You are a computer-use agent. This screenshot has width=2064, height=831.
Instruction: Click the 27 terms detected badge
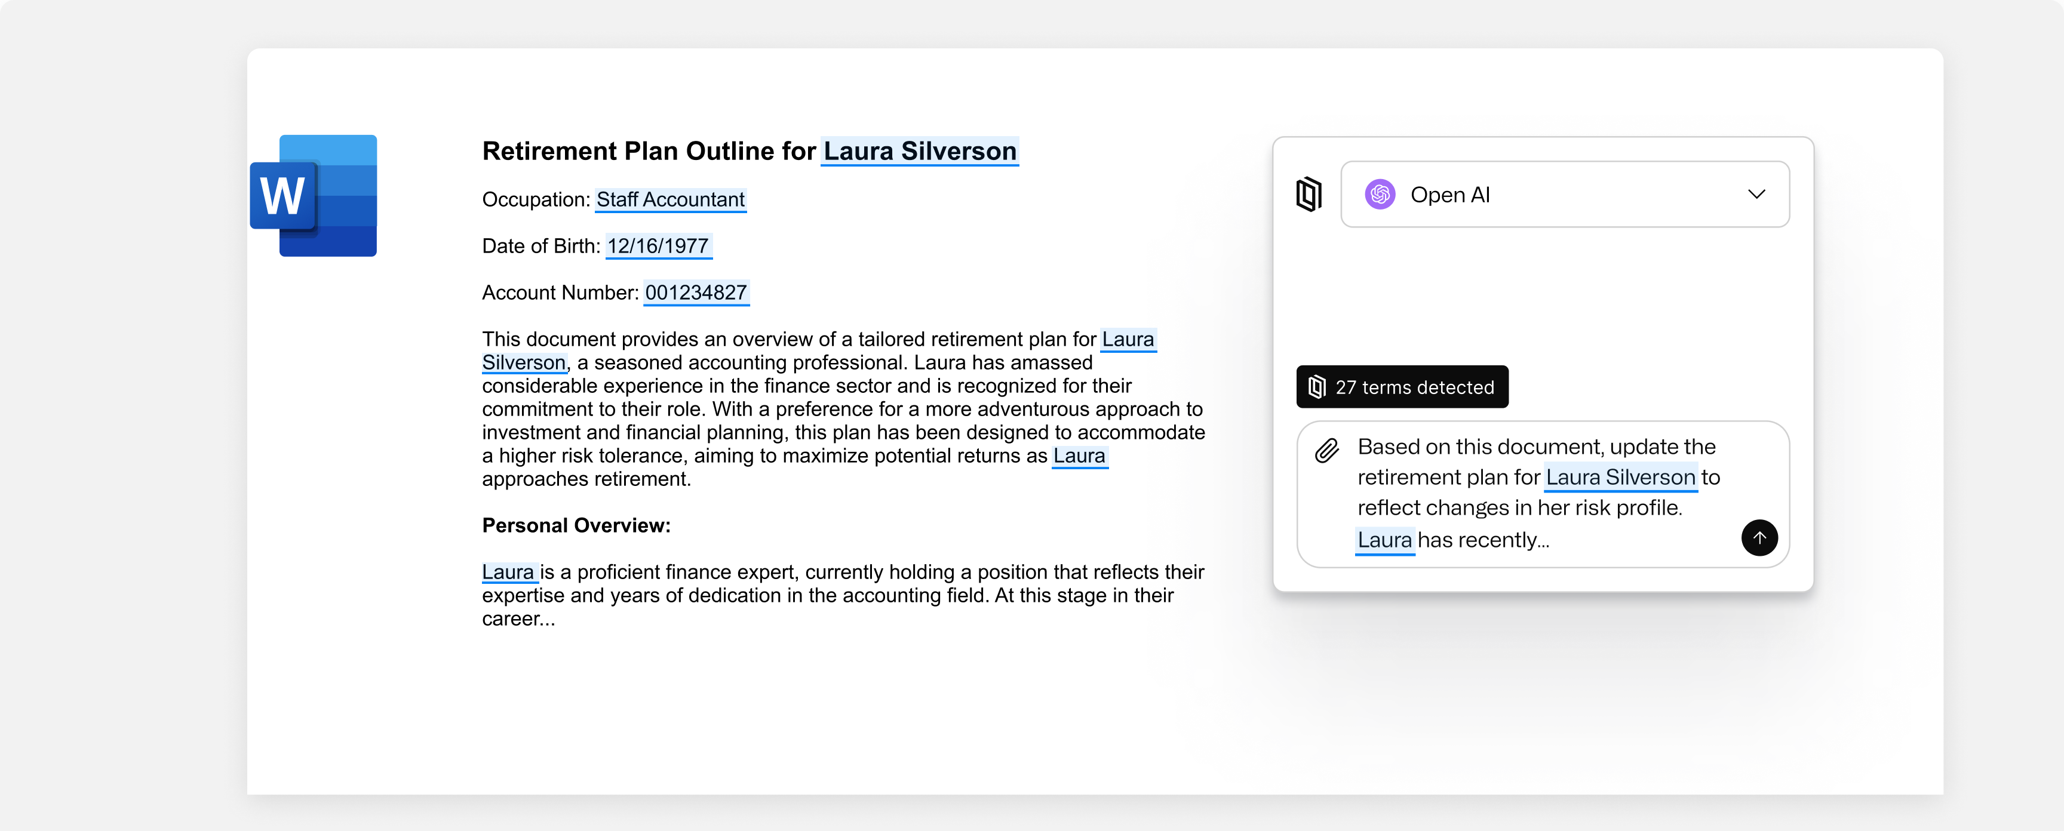tap(1401, 387)
